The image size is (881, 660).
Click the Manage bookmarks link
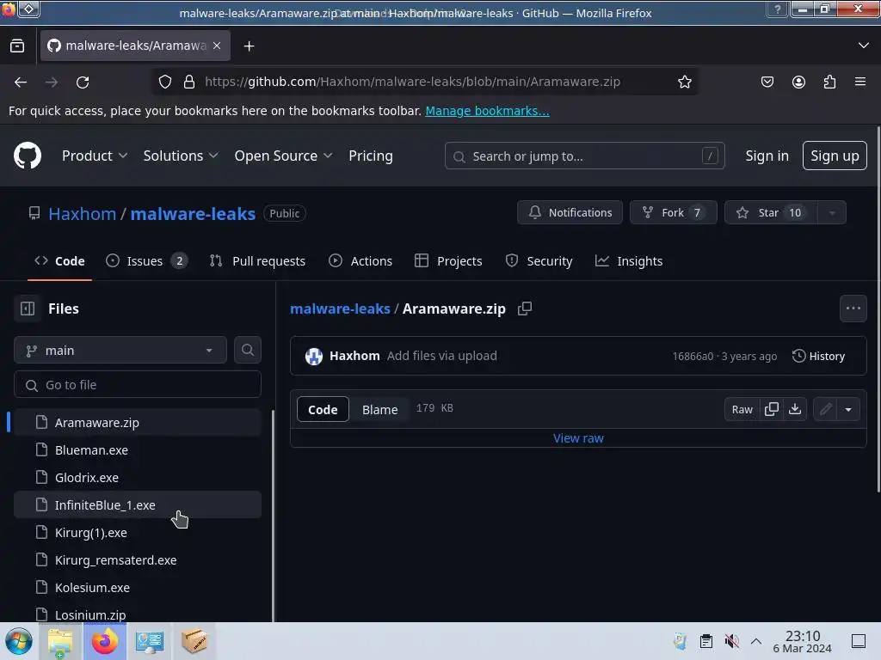[487, 111]
